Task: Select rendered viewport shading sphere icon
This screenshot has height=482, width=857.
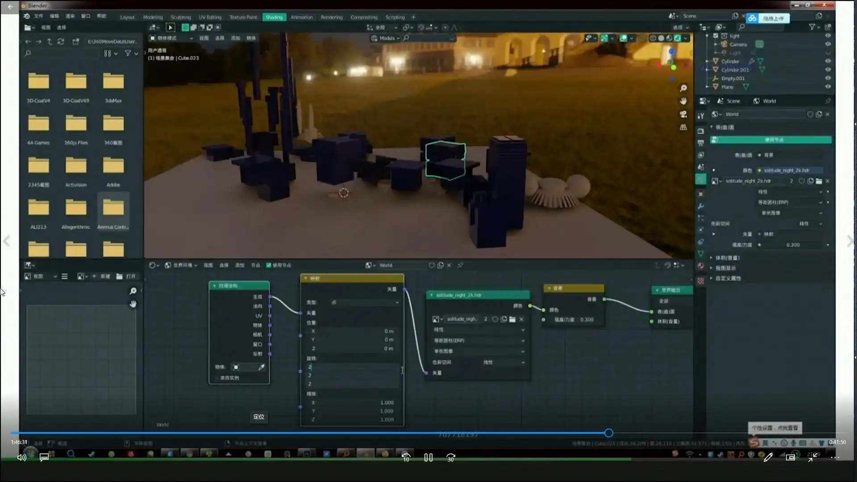Action: [x=677, y=38]
